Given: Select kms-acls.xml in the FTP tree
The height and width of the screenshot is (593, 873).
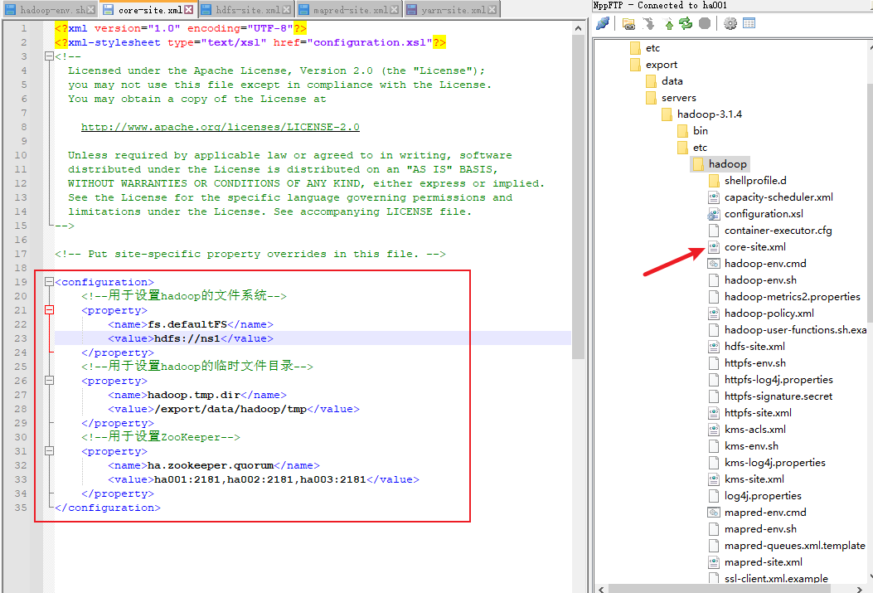Looking at the screenshot, I should click(755, 430).
